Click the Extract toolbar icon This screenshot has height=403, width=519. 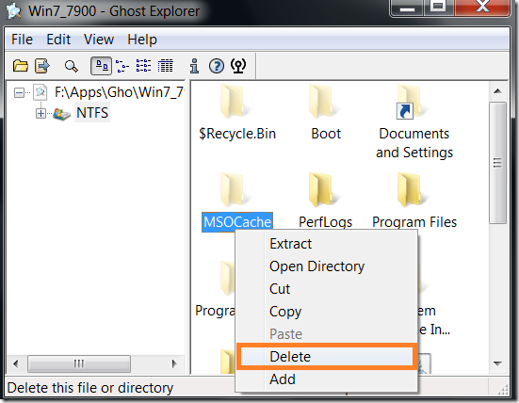coord(42,66)
